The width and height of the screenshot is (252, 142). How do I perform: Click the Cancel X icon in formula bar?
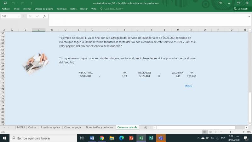click(30, 16)
